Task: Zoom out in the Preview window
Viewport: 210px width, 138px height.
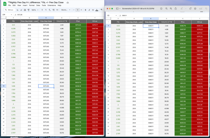Action: [x=166, y=9]
